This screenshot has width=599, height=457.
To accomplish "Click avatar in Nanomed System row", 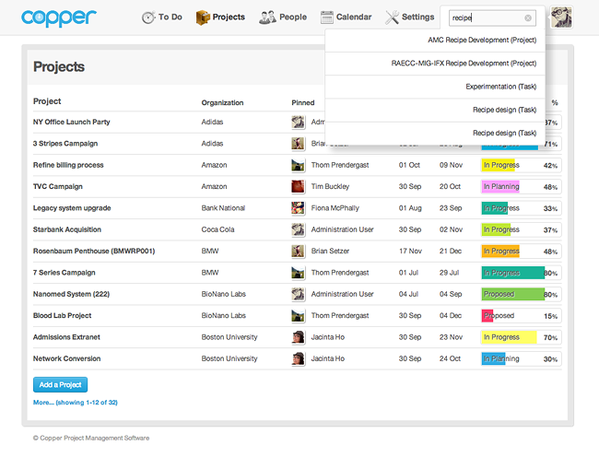I will pos(298,294).
